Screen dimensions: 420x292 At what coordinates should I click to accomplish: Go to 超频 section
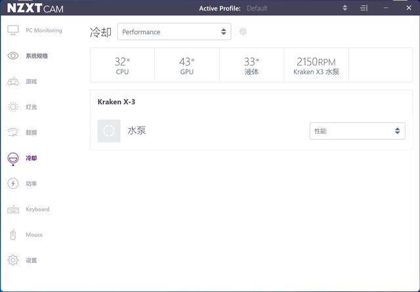pos(31,133)
